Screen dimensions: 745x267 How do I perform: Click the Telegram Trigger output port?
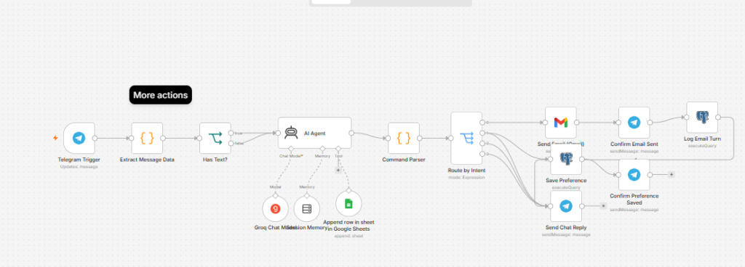95,139
